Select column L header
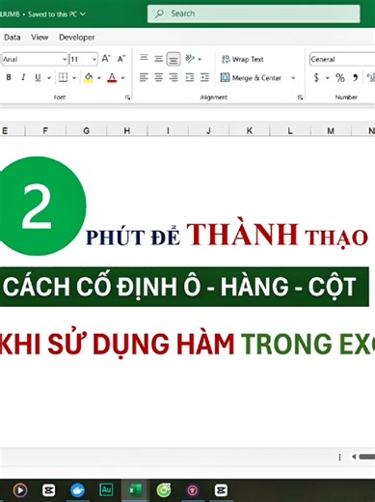The image size is (375, 502). (x=290, y=130)
